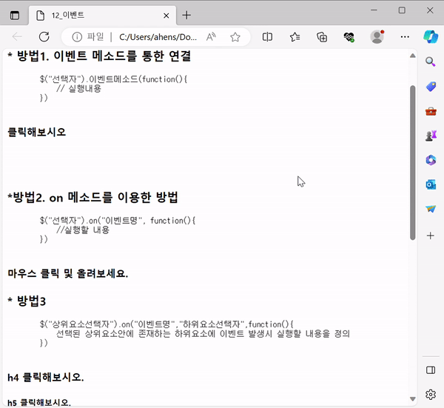
Task: Add this page to favorites star
Action: [235, 37]
